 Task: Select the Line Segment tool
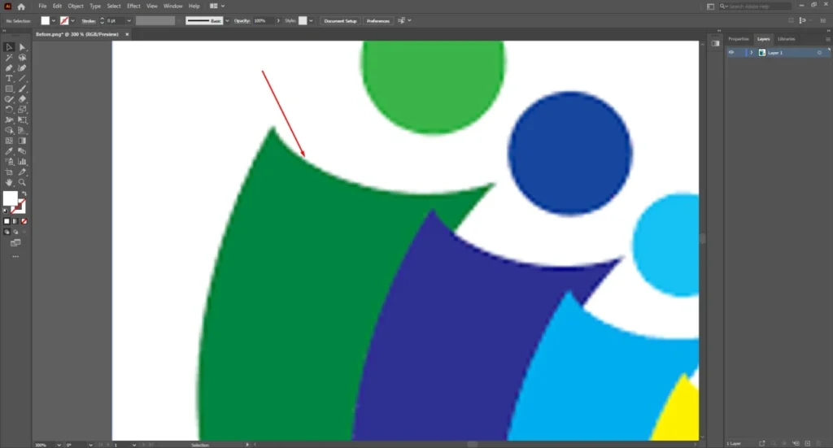pyautogui.click(x=22, y=79)
